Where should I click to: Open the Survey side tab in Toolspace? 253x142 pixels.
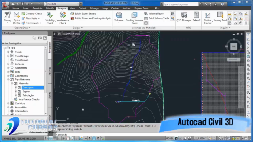50,95
